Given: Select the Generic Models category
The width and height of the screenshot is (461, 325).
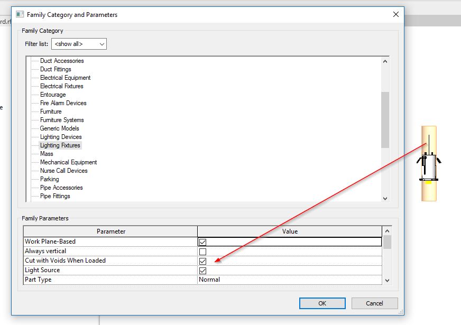Looking at the screenshot, I should pyautogui.click(x=59, y=128).
